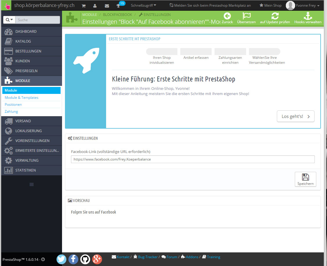Select step Ihren Shop inividualisieren

162,56
